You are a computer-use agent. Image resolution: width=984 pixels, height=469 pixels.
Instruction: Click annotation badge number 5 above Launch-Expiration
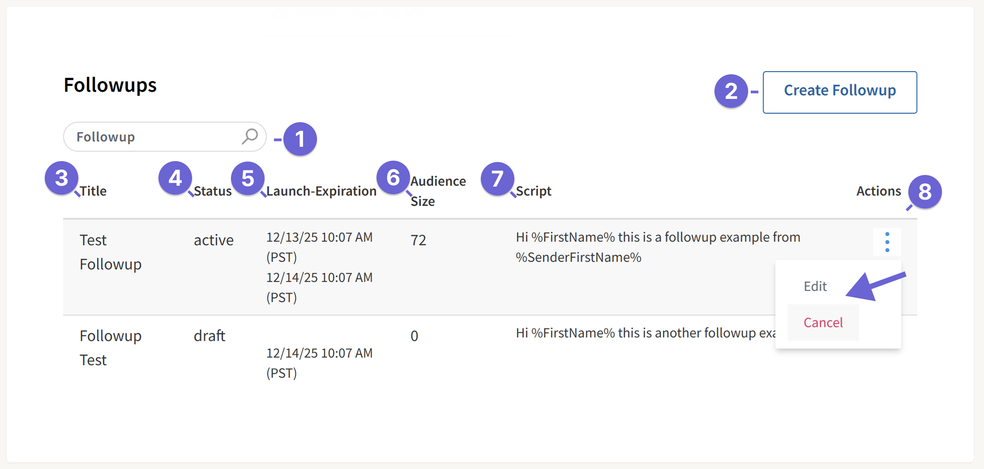tap(248, 179)
